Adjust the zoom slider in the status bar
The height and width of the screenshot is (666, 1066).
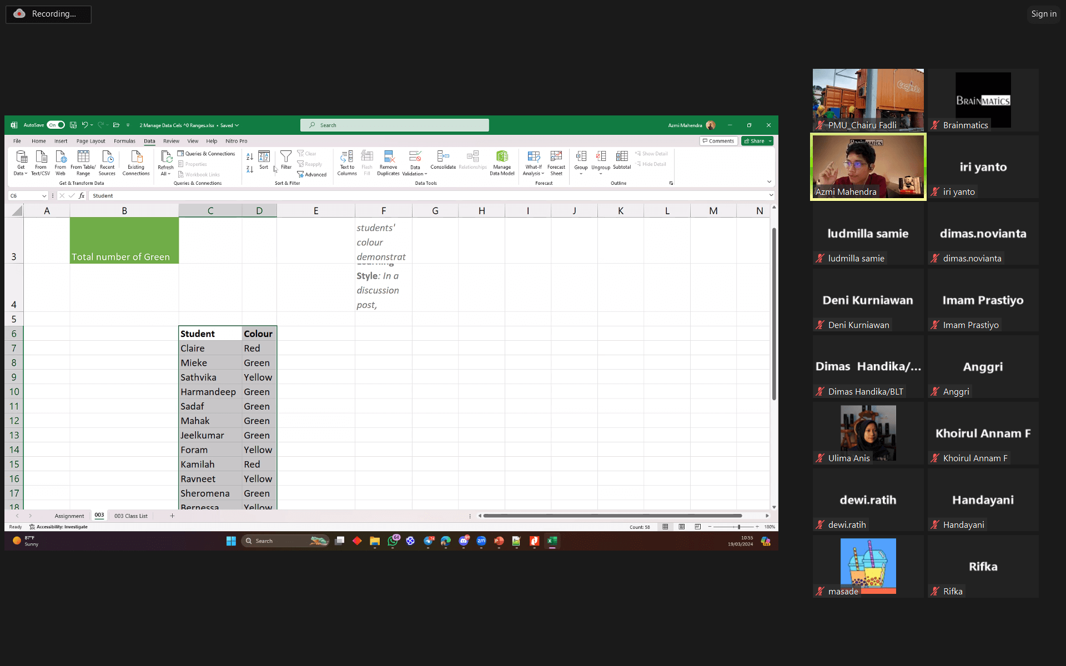tap(738, 527)
